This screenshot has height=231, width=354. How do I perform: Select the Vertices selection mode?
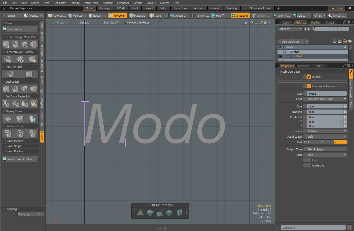click(x=76, y=16)
